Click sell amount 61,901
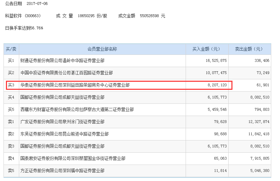 (263, 85)
